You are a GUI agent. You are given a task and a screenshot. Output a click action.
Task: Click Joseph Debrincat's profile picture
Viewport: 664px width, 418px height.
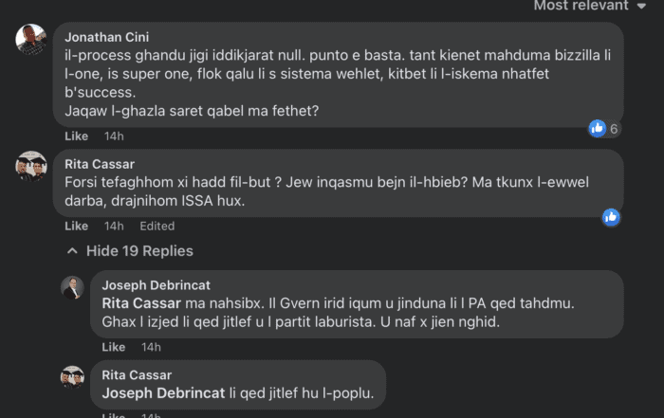[x=73, y=287]
